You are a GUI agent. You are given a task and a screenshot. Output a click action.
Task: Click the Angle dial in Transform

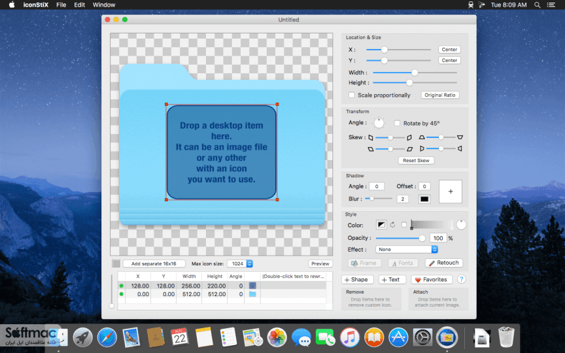click(379, 123)
